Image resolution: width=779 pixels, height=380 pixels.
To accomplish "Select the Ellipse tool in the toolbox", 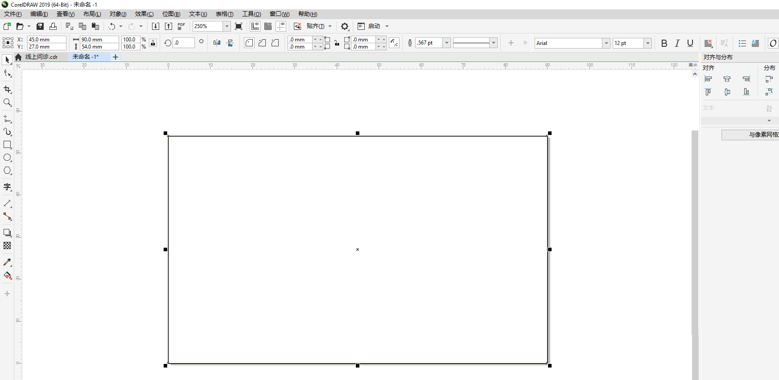I will [x=7, y=158].
